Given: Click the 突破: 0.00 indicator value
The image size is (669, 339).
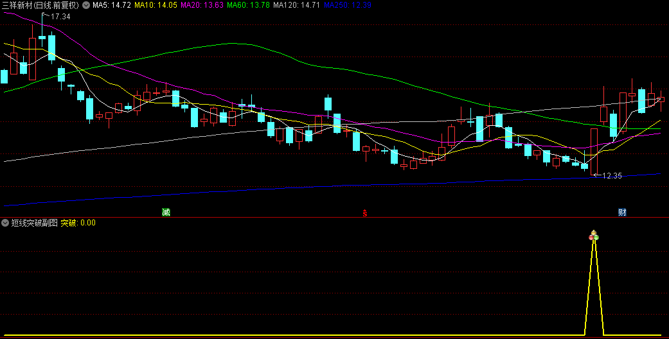Looking at the screenshot, I should [78, 223].
